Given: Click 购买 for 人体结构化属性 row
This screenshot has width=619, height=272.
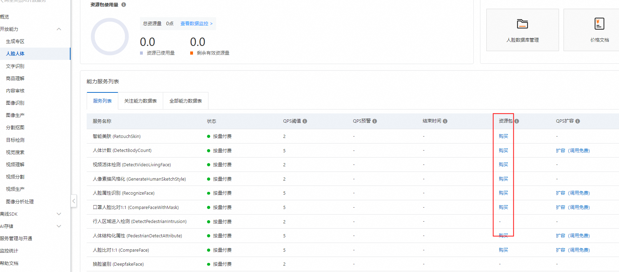Looking at the screenshot, I should click(504, 236).
